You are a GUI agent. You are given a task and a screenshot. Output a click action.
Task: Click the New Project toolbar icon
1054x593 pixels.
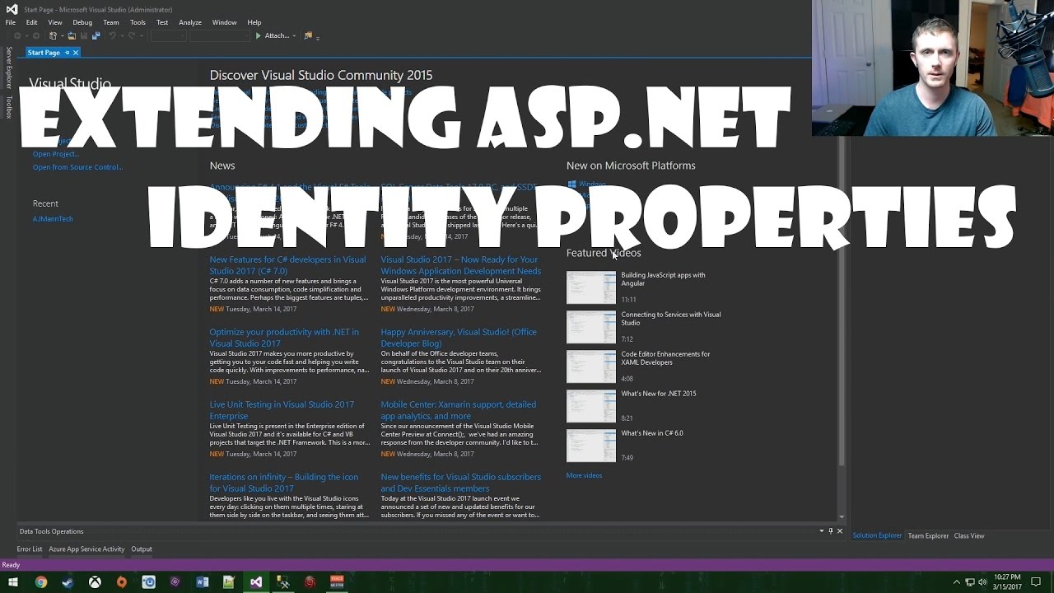53,35
